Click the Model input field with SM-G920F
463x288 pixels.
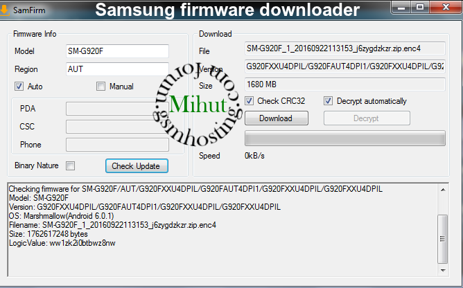117,51
